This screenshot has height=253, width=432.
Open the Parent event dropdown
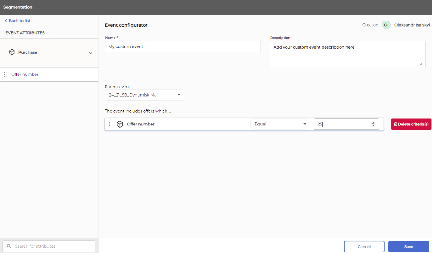click(x=144, y=95)
